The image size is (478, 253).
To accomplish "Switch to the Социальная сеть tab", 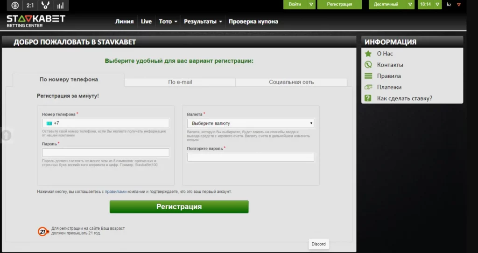I will (291, 82).
